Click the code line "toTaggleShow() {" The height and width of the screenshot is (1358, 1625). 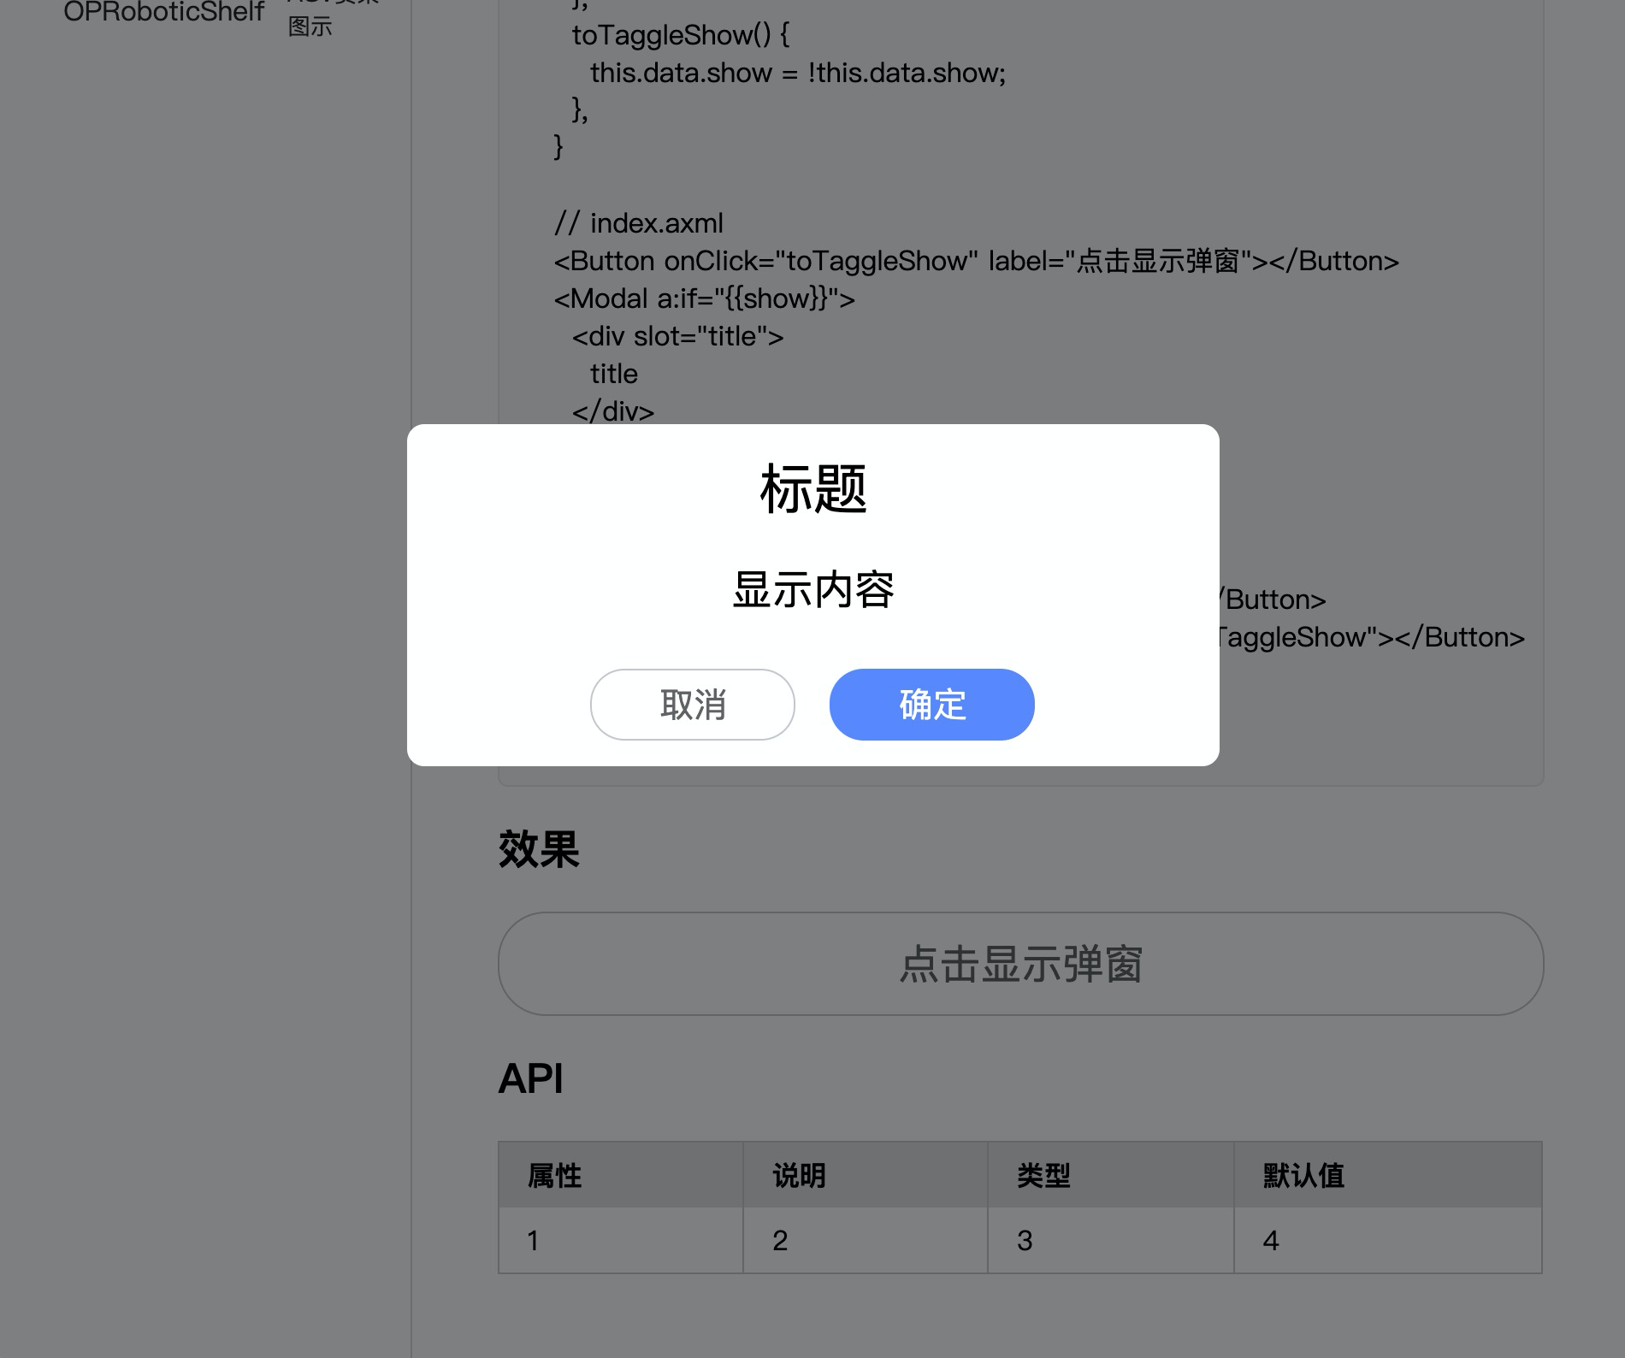681,35
